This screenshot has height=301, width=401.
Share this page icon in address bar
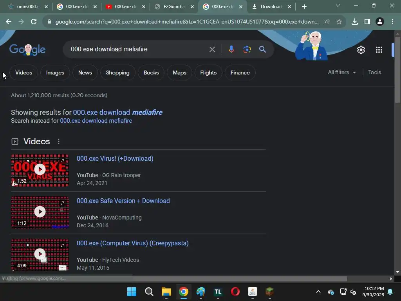point(327,22)
